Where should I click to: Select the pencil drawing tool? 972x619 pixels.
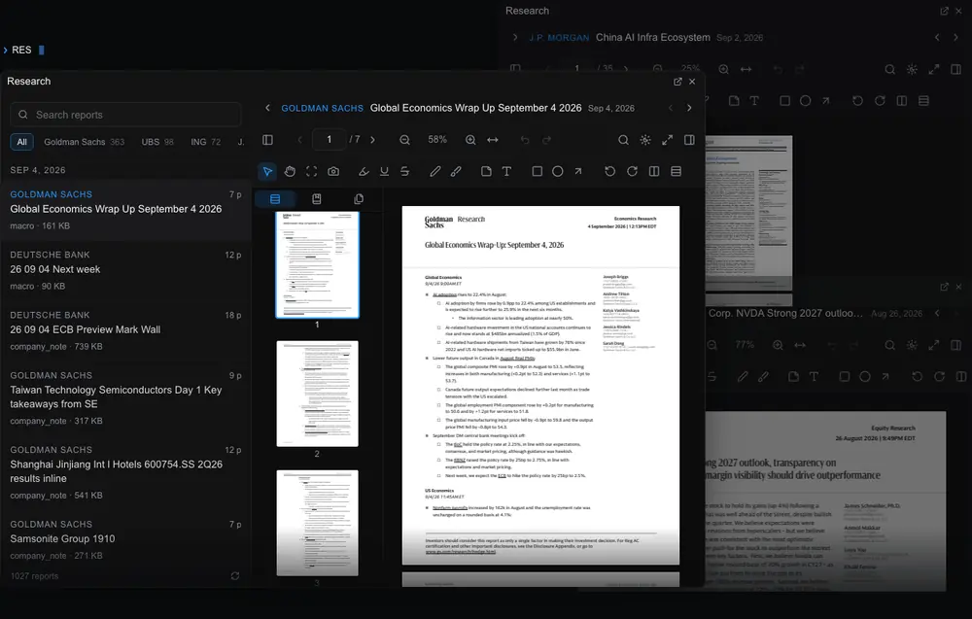[x=435, y=172]
